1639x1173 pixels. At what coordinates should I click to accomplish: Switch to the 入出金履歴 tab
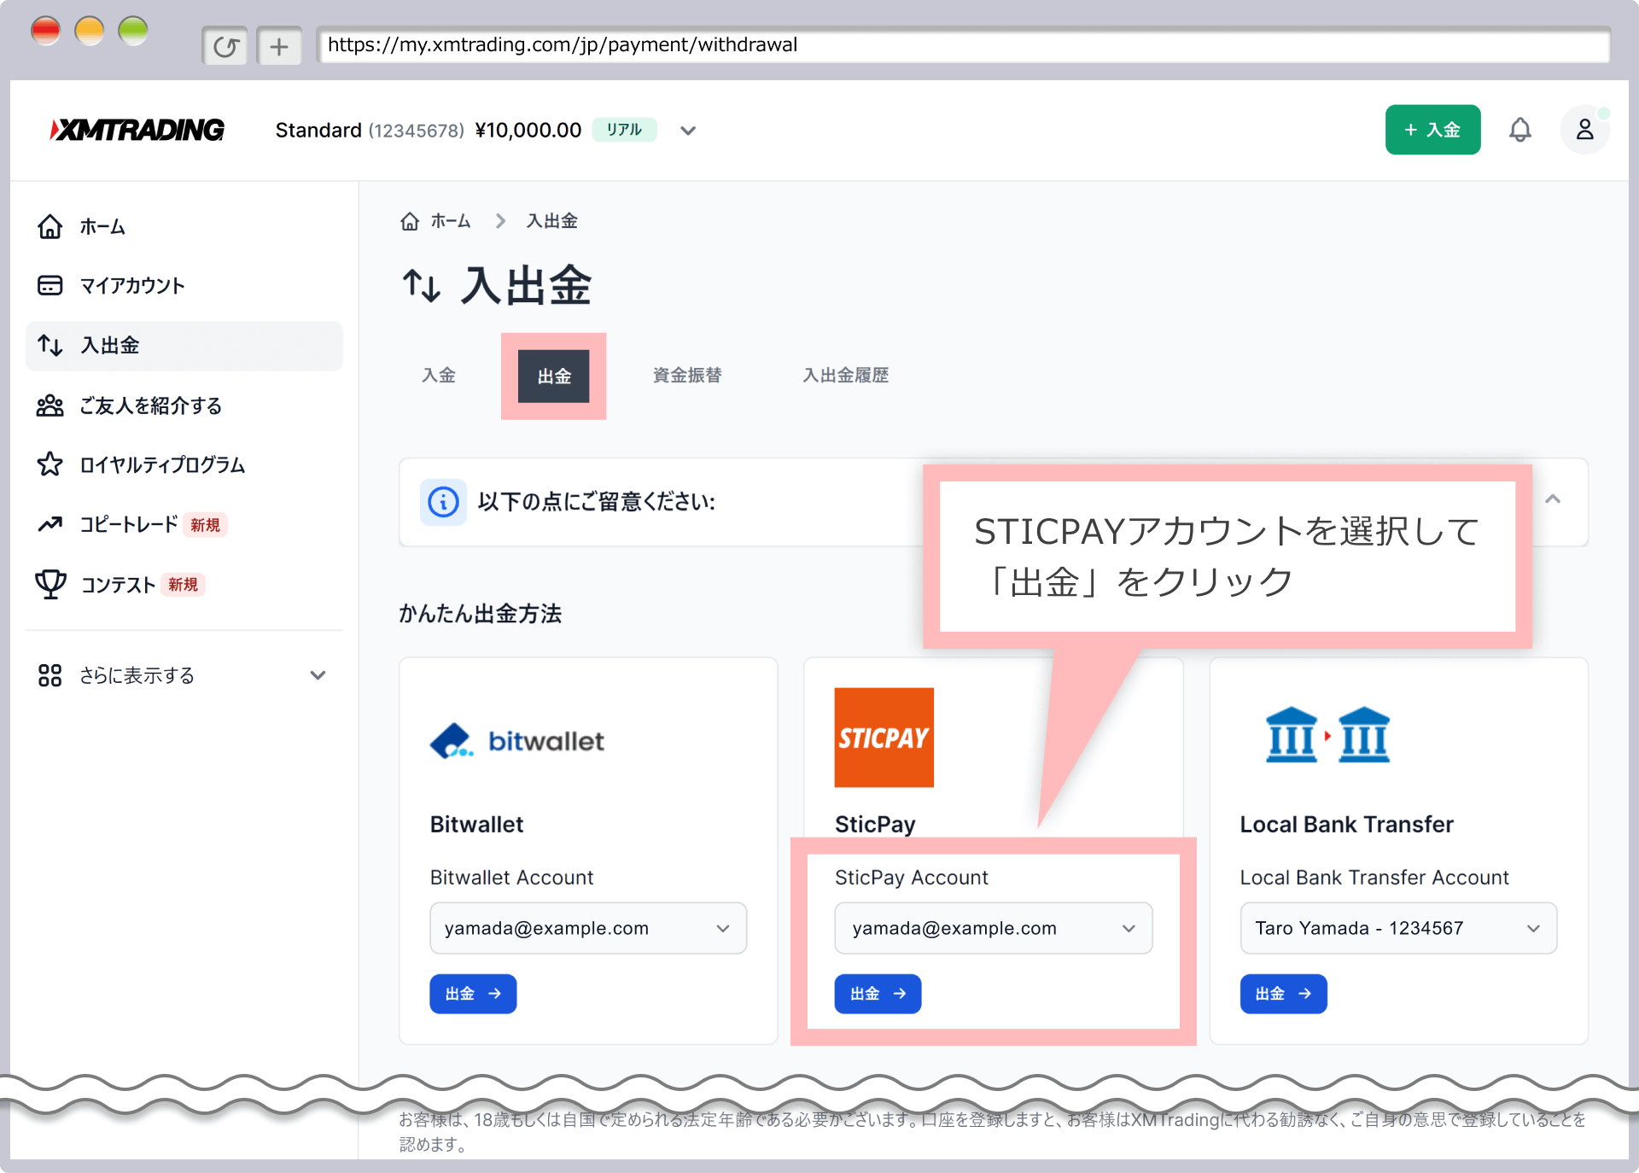[x=845, y=376]
